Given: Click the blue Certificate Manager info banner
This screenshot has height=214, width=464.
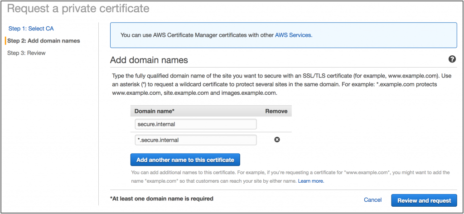Looking at the screenshot, I should [x=284, y=35].
